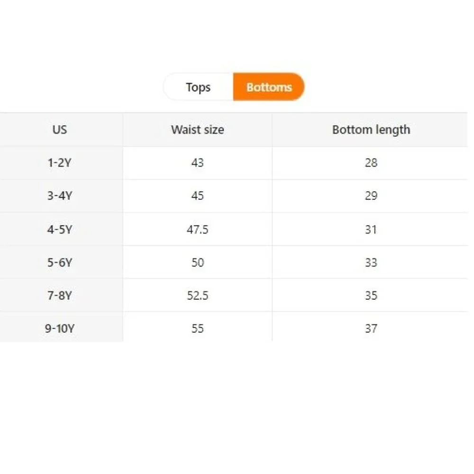
Task: Select the 9-10Y size row label
Action: pyautogui.click(x=60, y=328)
